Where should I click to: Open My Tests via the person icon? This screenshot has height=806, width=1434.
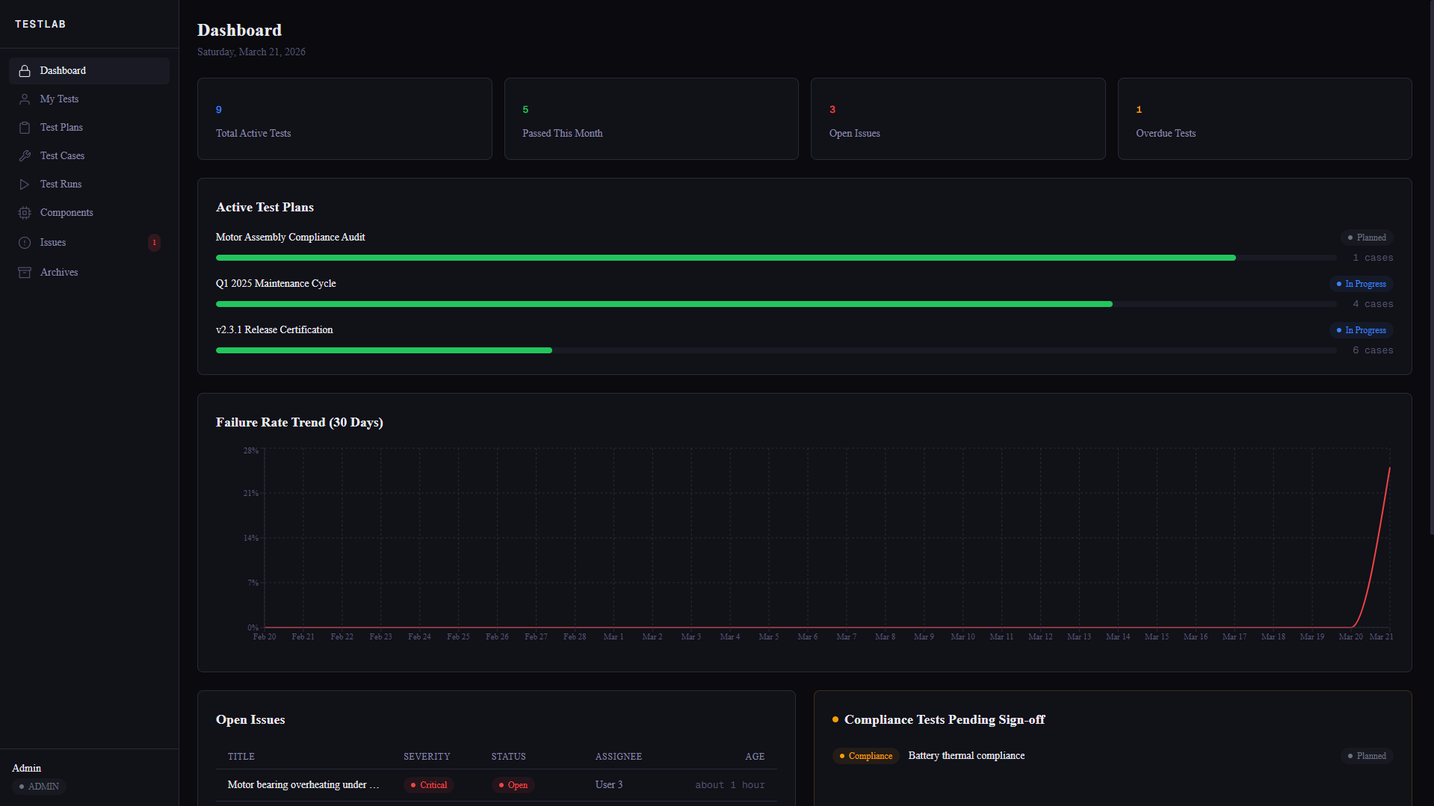(25, 99)
